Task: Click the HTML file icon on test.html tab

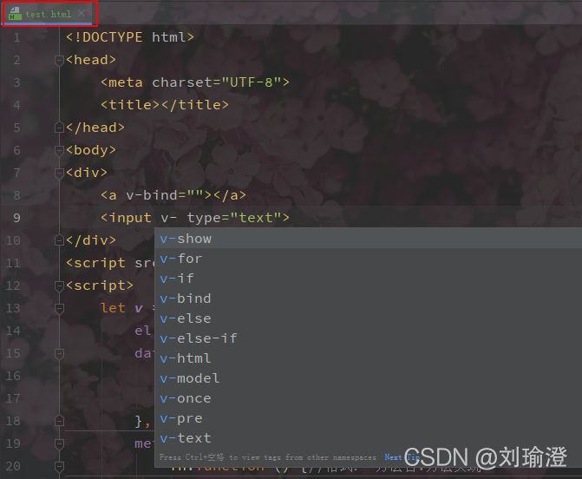Action: pyautogui.click(x=15, y=14)
